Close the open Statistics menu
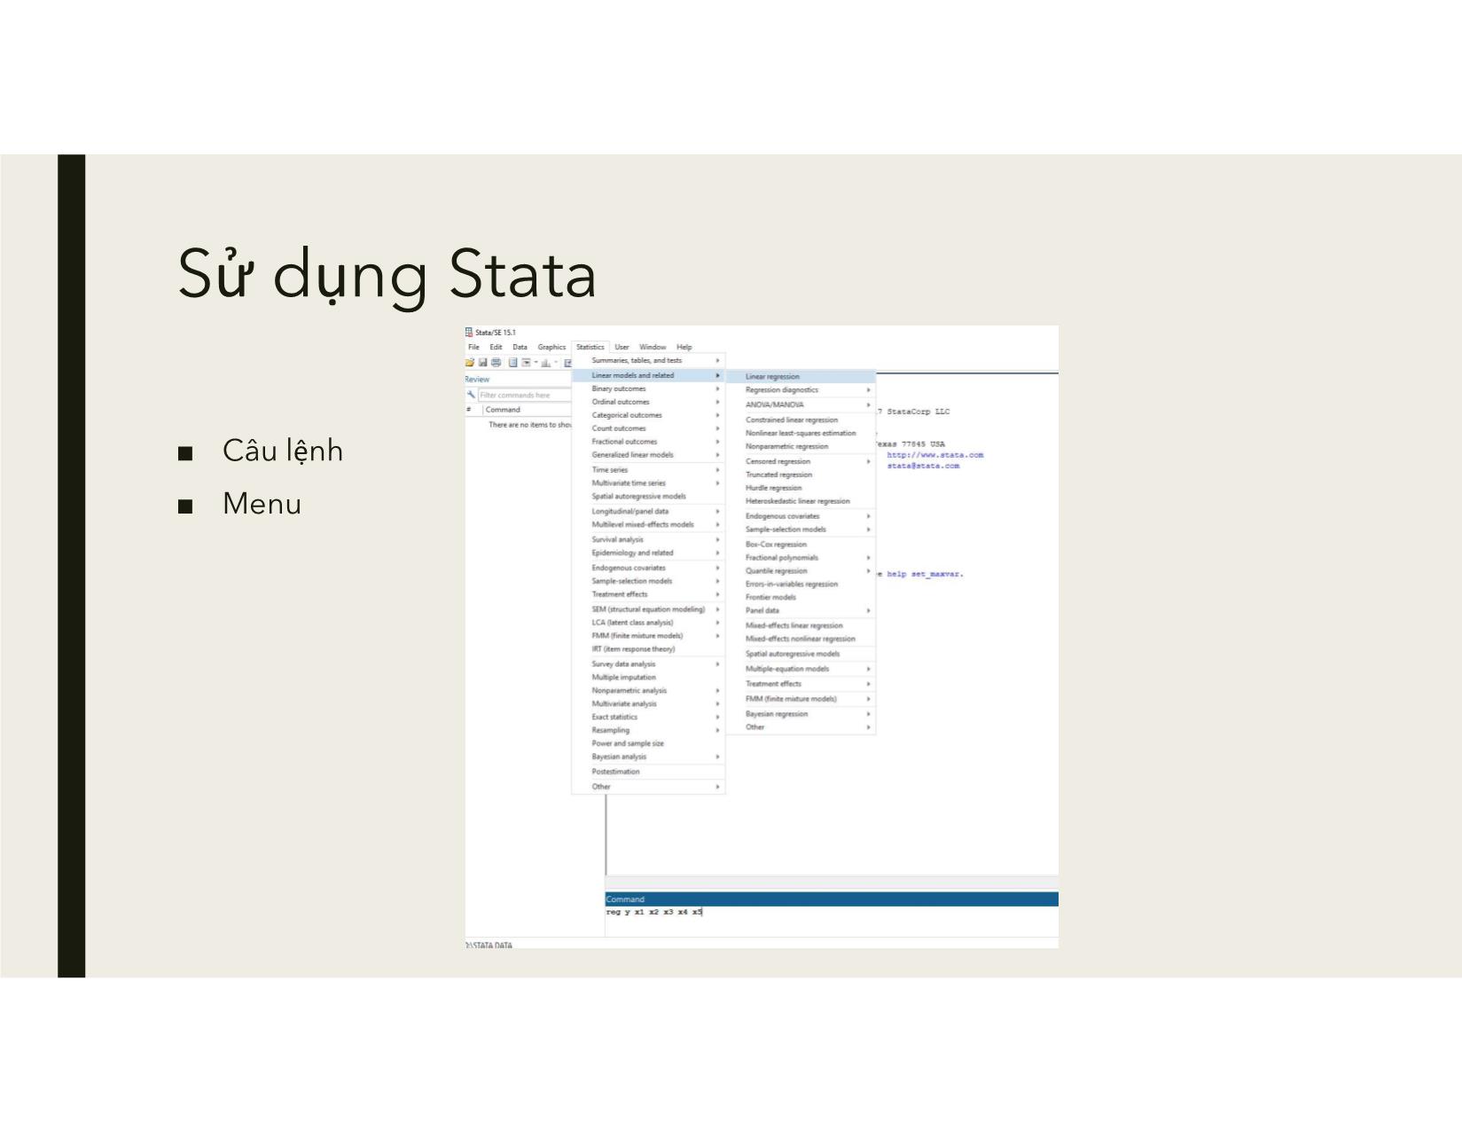1462x1130 pixels. click(590, 347)
